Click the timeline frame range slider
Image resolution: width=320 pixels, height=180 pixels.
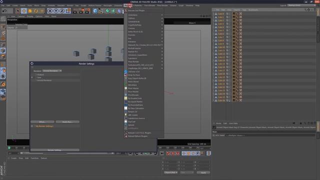tap(68, 153)
